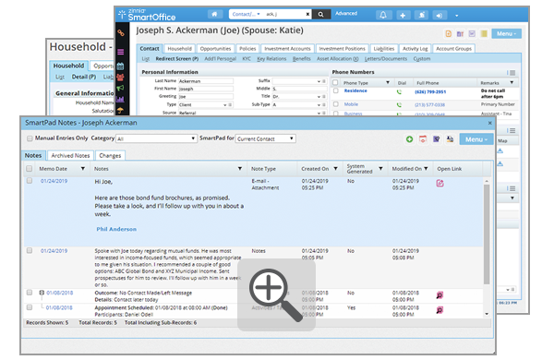Expand the SmartPad for Current Contact dropdown
This screenshot has width=554, height=360.
[266, 138]
